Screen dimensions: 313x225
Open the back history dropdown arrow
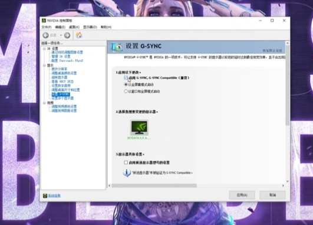click(61, 35)
